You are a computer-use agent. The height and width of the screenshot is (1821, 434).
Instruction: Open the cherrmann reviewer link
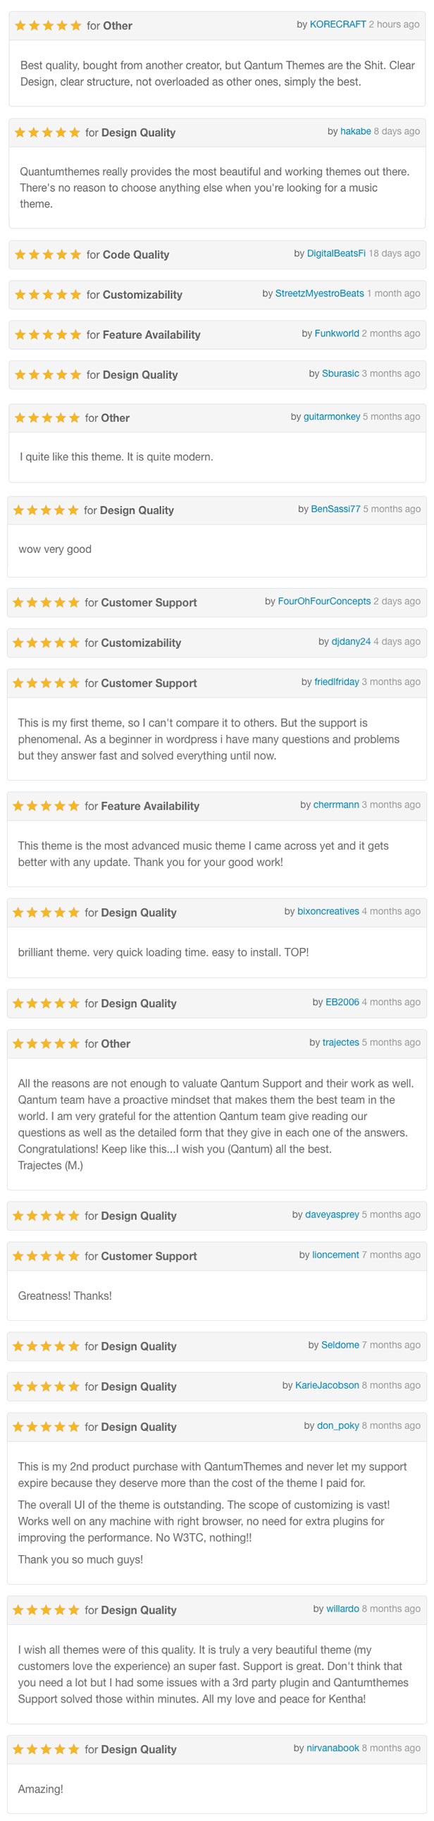pos(336,805)
